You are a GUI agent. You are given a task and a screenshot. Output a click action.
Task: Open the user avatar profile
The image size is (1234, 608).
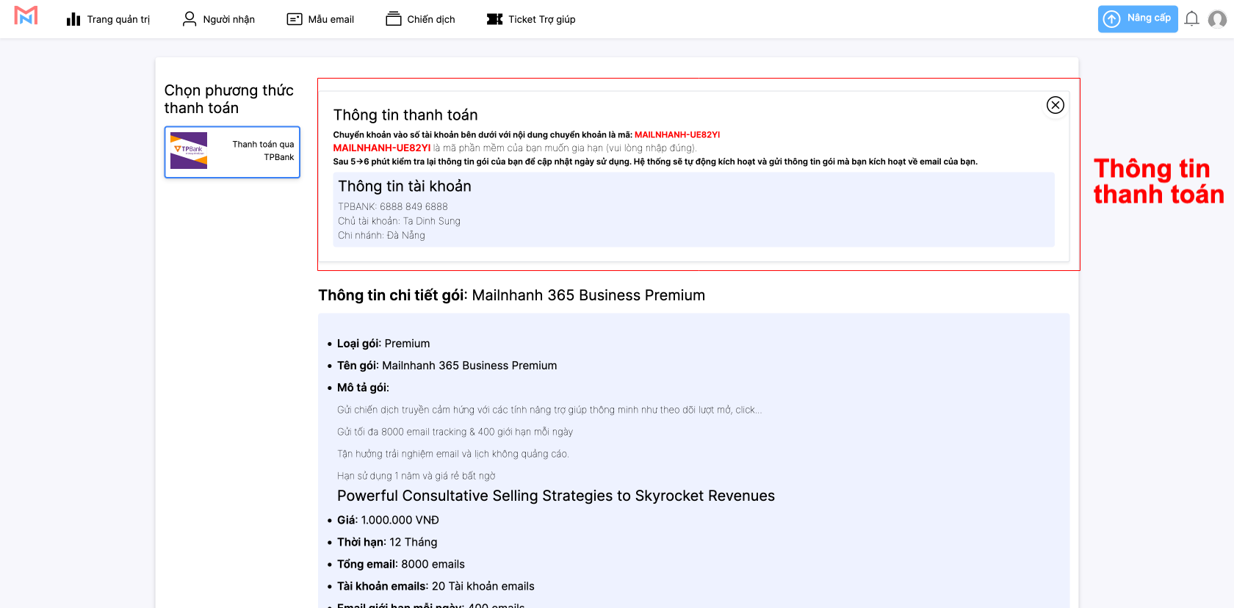pos(1217,19)
